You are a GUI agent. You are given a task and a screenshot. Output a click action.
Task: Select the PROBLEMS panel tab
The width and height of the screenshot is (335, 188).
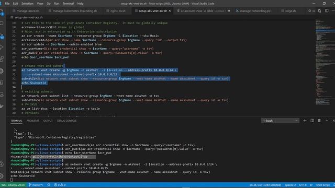coord(32,121)
